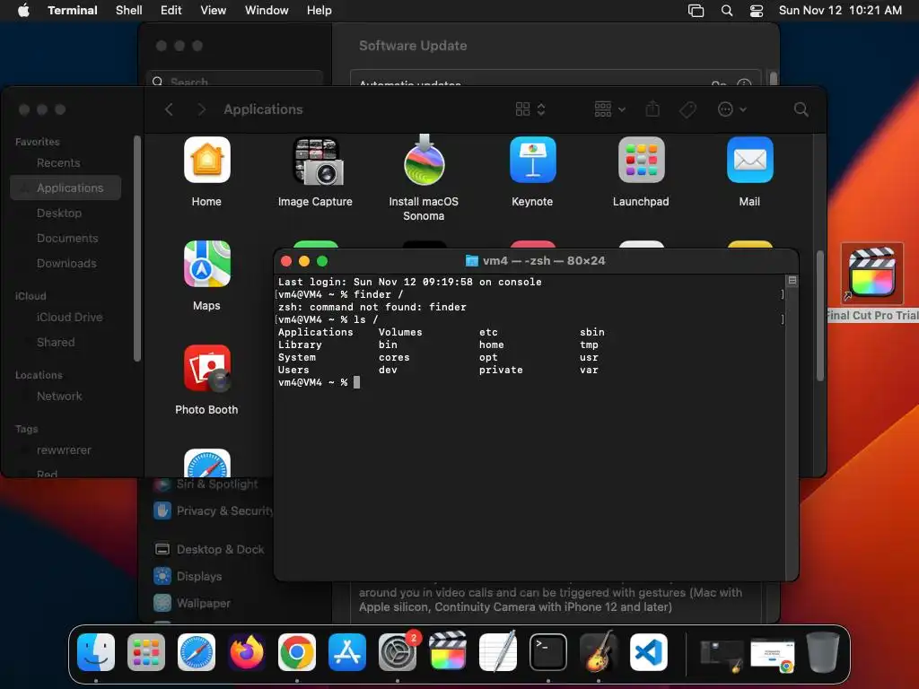The width and height of the screenshot is (919, 689).
Task: Click the Finder Share toolbar icon
Action: click(652, 109)
